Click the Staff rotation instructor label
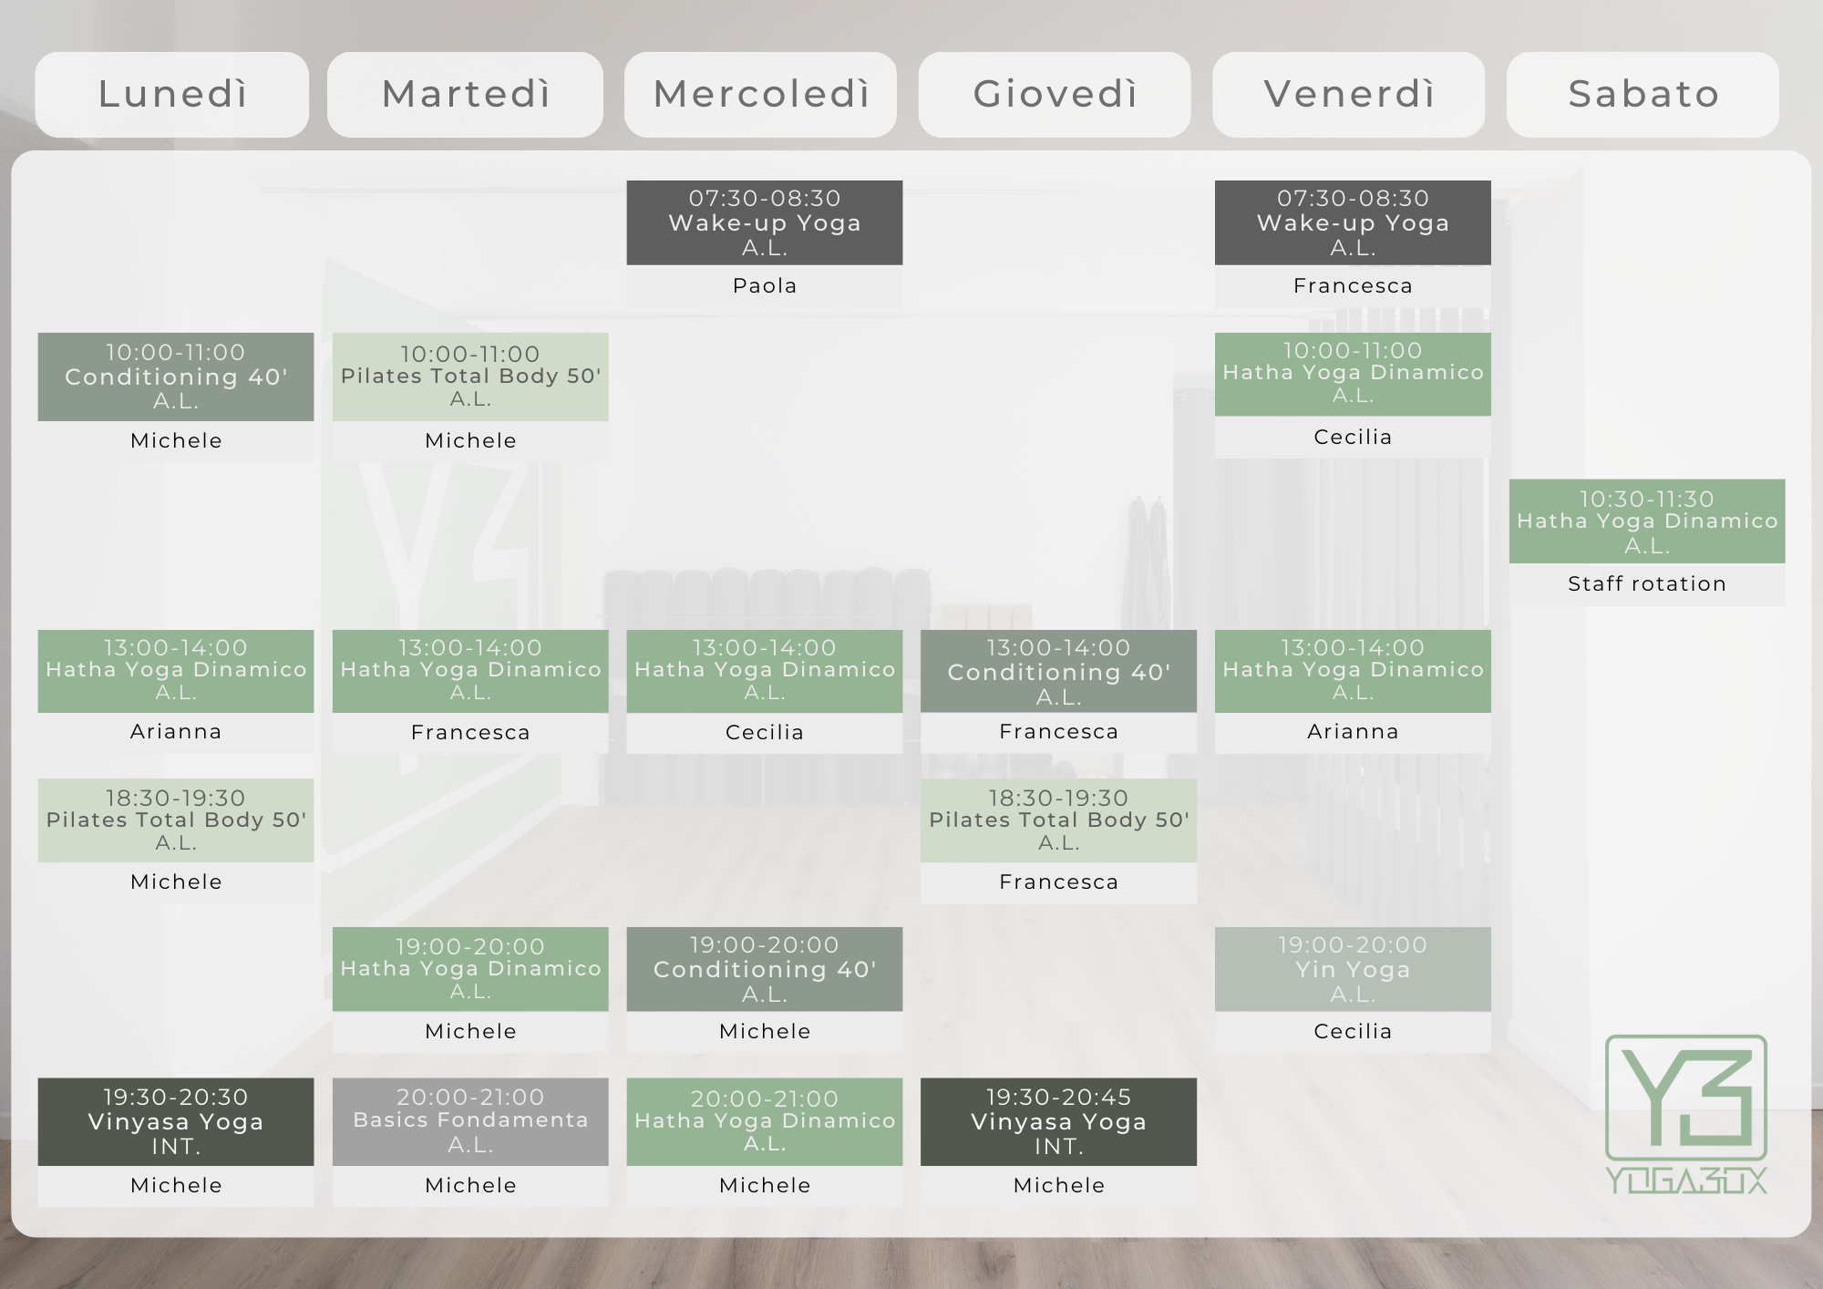 pyautogui.click(x=1647, y=584)
